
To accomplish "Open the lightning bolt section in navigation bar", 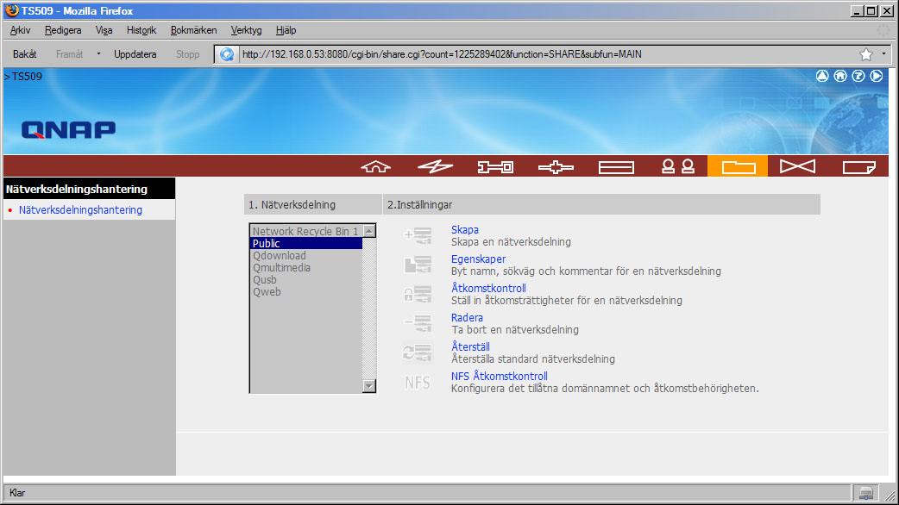I will (435, 167).
